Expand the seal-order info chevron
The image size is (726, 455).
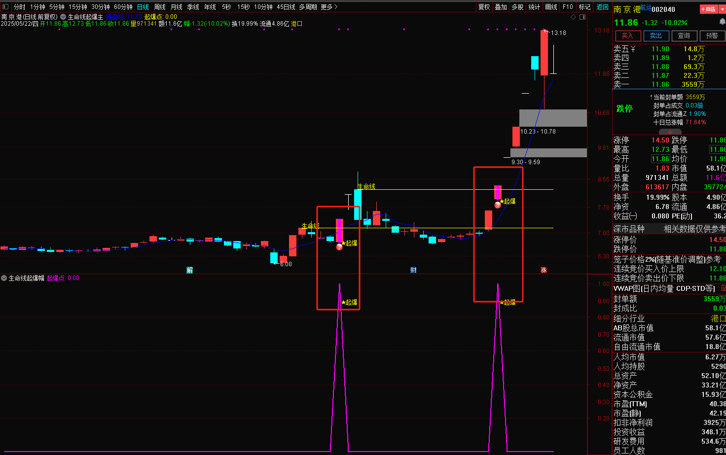[670, 132]
